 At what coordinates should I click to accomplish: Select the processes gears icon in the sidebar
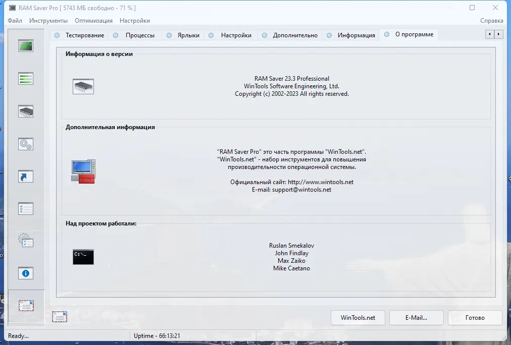pos(25,144)
